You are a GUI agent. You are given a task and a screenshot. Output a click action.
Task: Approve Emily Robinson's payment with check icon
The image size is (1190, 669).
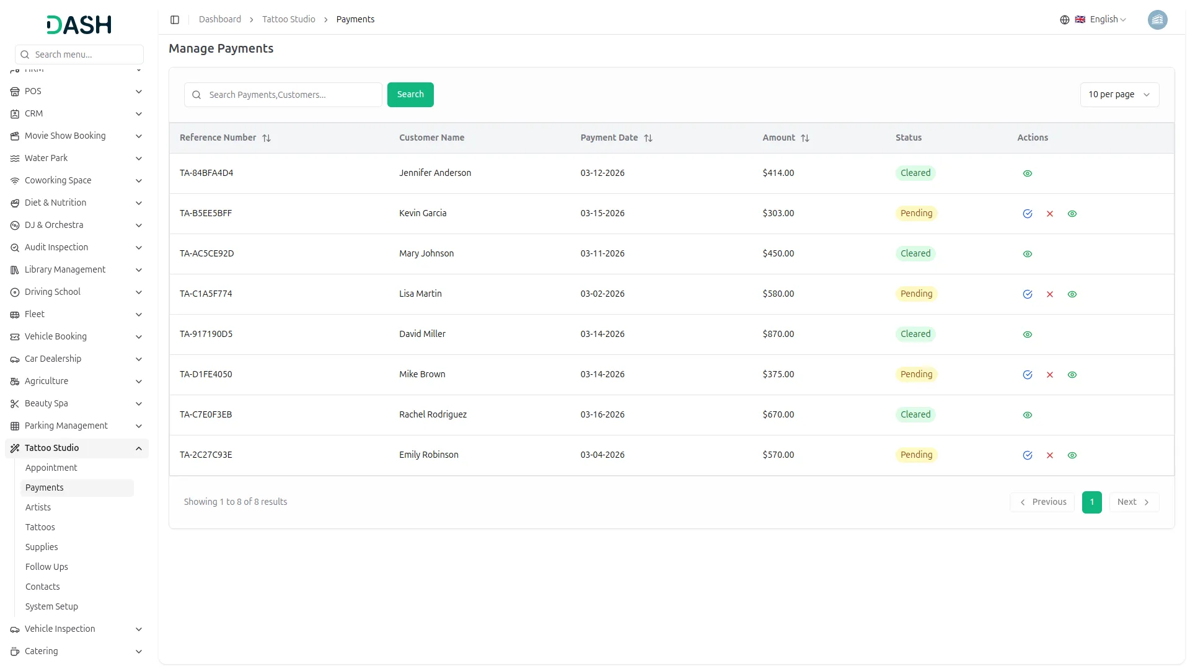[1027, 455]
